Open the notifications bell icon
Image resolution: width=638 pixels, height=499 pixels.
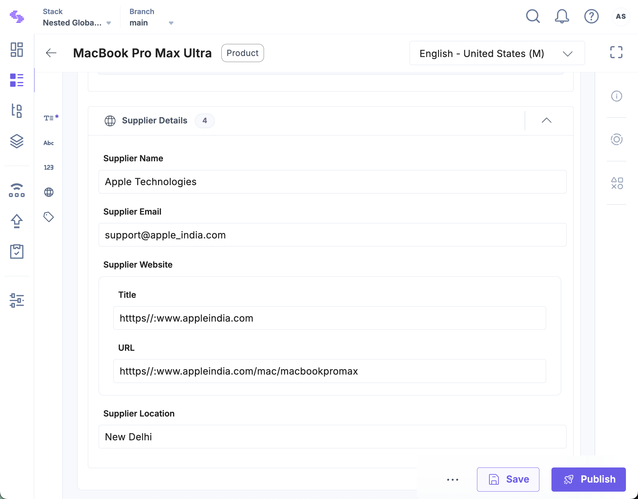[x=562, y=16]
